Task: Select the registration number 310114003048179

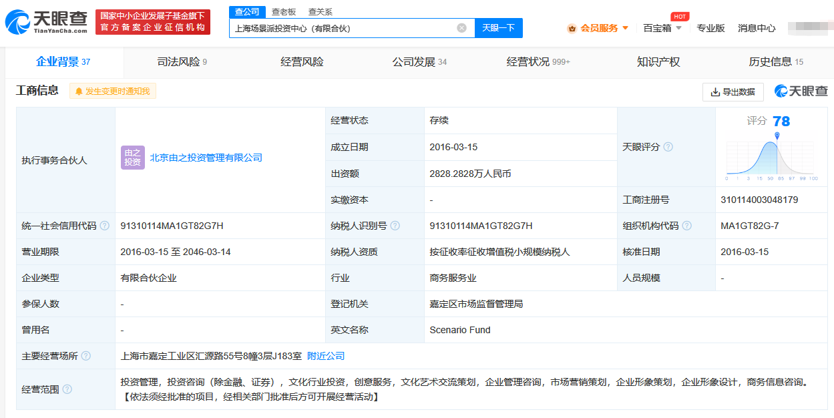Action: click(759, 200)
